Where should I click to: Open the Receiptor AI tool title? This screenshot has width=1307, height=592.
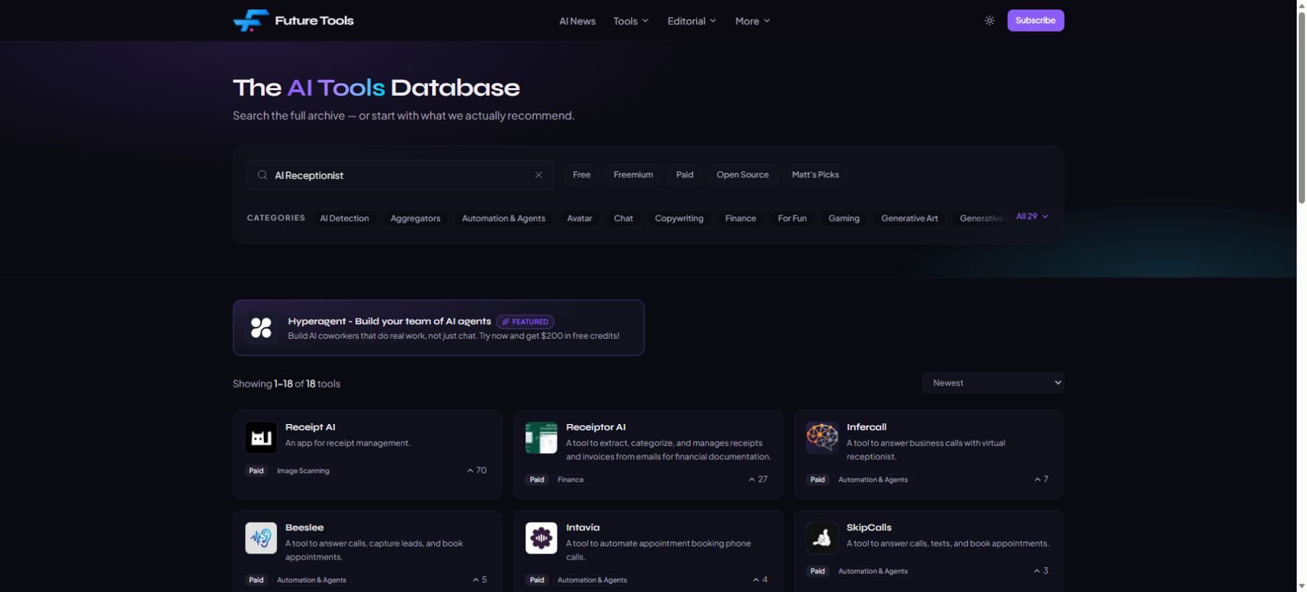coord(596,427)
